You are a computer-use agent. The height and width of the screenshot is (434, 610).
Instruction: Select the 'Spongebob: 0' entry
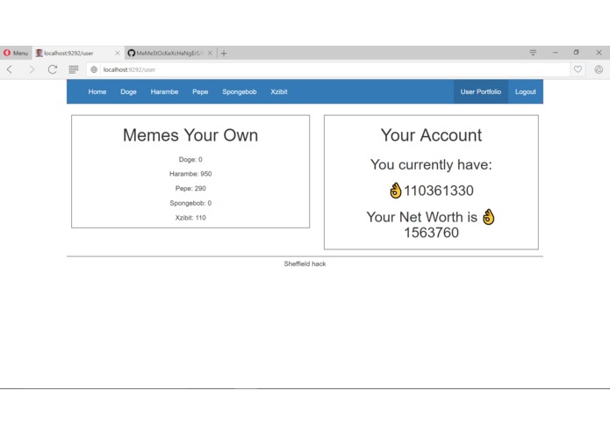pos(190,203)
